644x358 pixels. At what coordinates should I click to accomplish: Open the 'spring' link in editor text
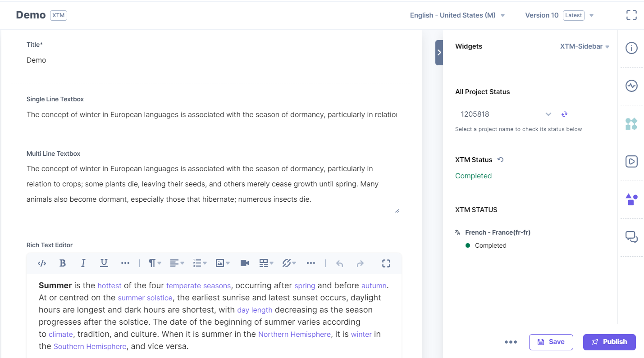pyautogui.click(x=305, y=285)
